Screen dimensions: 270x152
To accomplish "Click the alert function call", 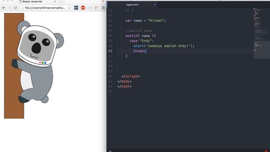I will (138, 46).
